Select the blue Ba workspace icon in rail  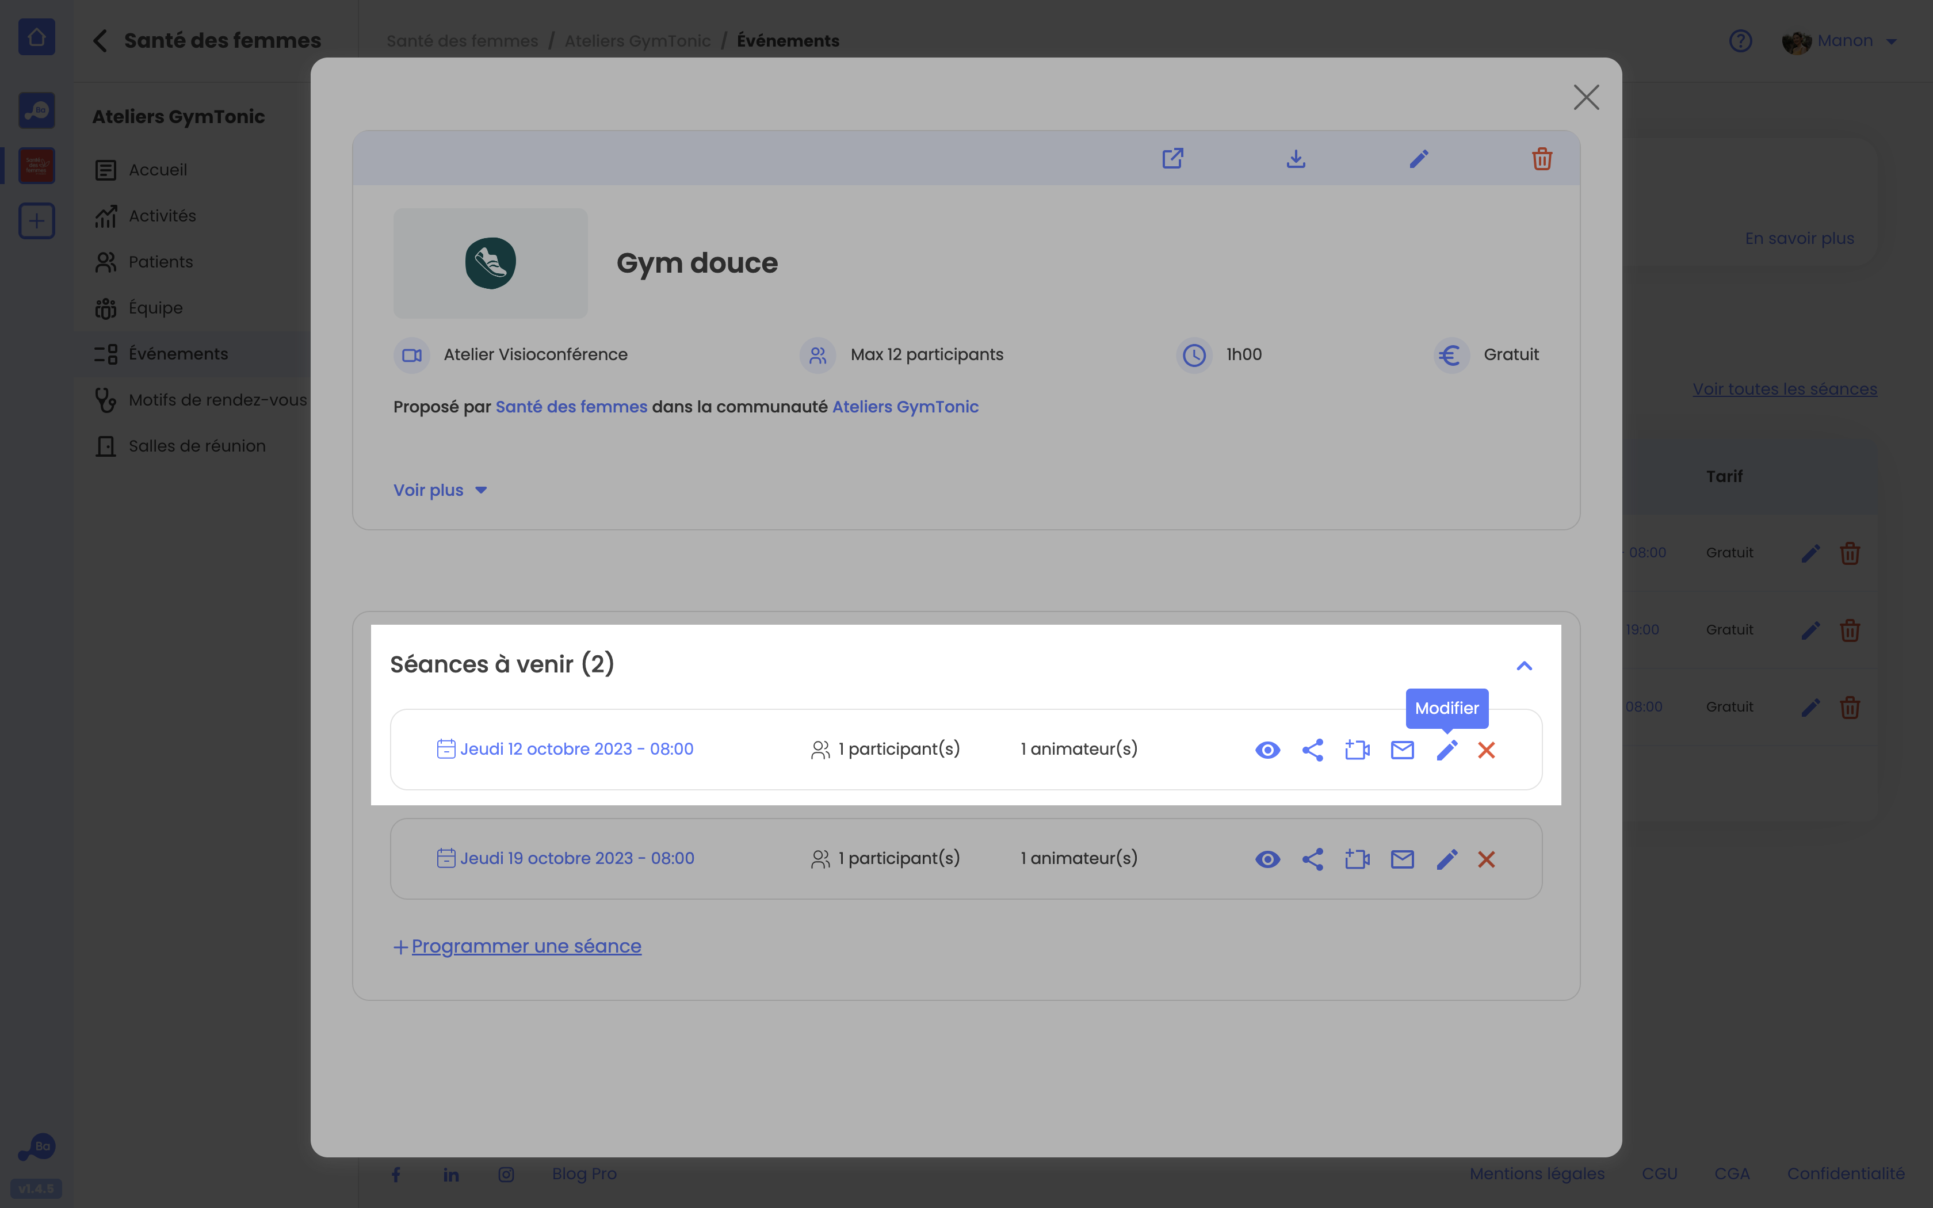[37, 110]
